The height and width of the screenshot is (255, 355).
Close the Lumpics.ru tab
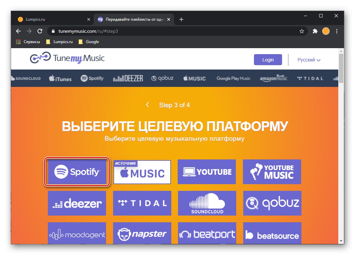[x=89, y=19]
